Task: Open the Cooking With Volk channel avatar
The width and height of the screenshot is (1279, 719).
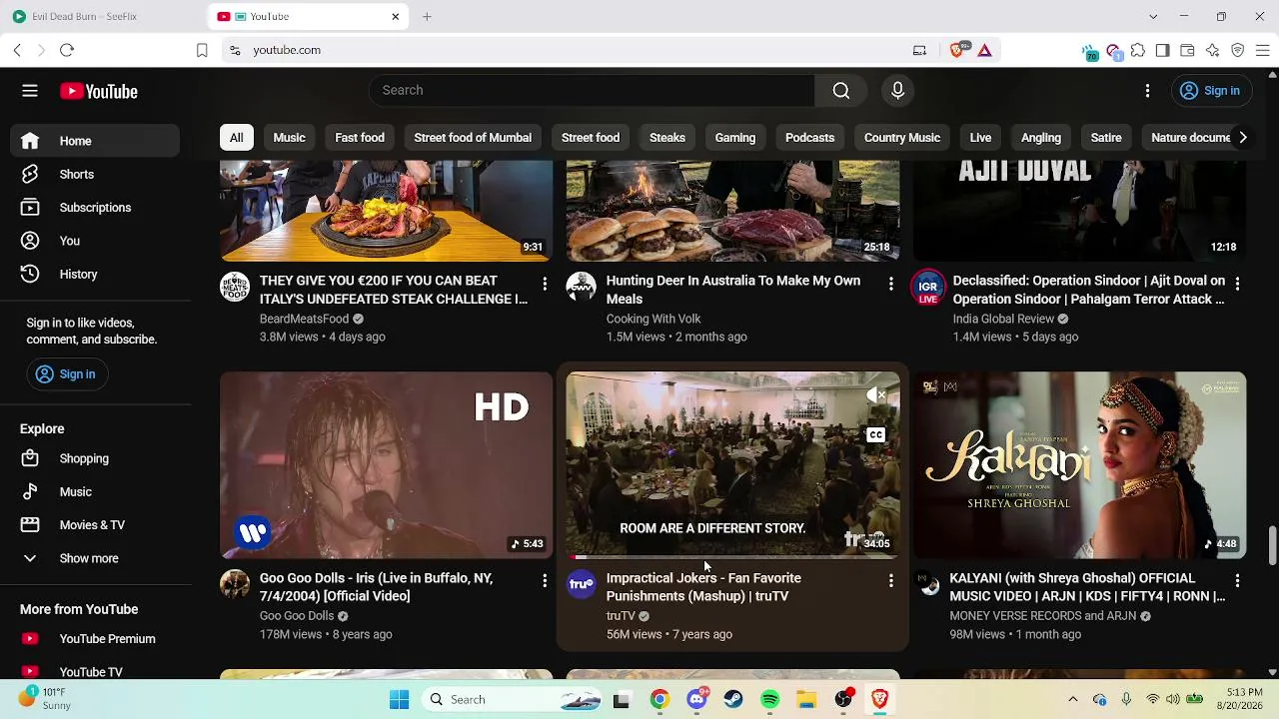Action: (581, 287)
